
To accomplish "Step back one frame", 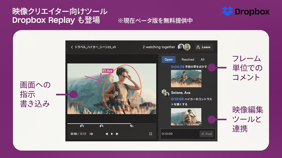I will click(107, 134).
